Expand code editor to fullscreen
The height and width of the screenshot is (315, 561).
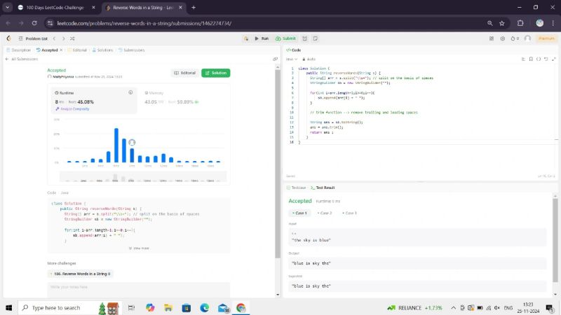click(x=553, y=59)
